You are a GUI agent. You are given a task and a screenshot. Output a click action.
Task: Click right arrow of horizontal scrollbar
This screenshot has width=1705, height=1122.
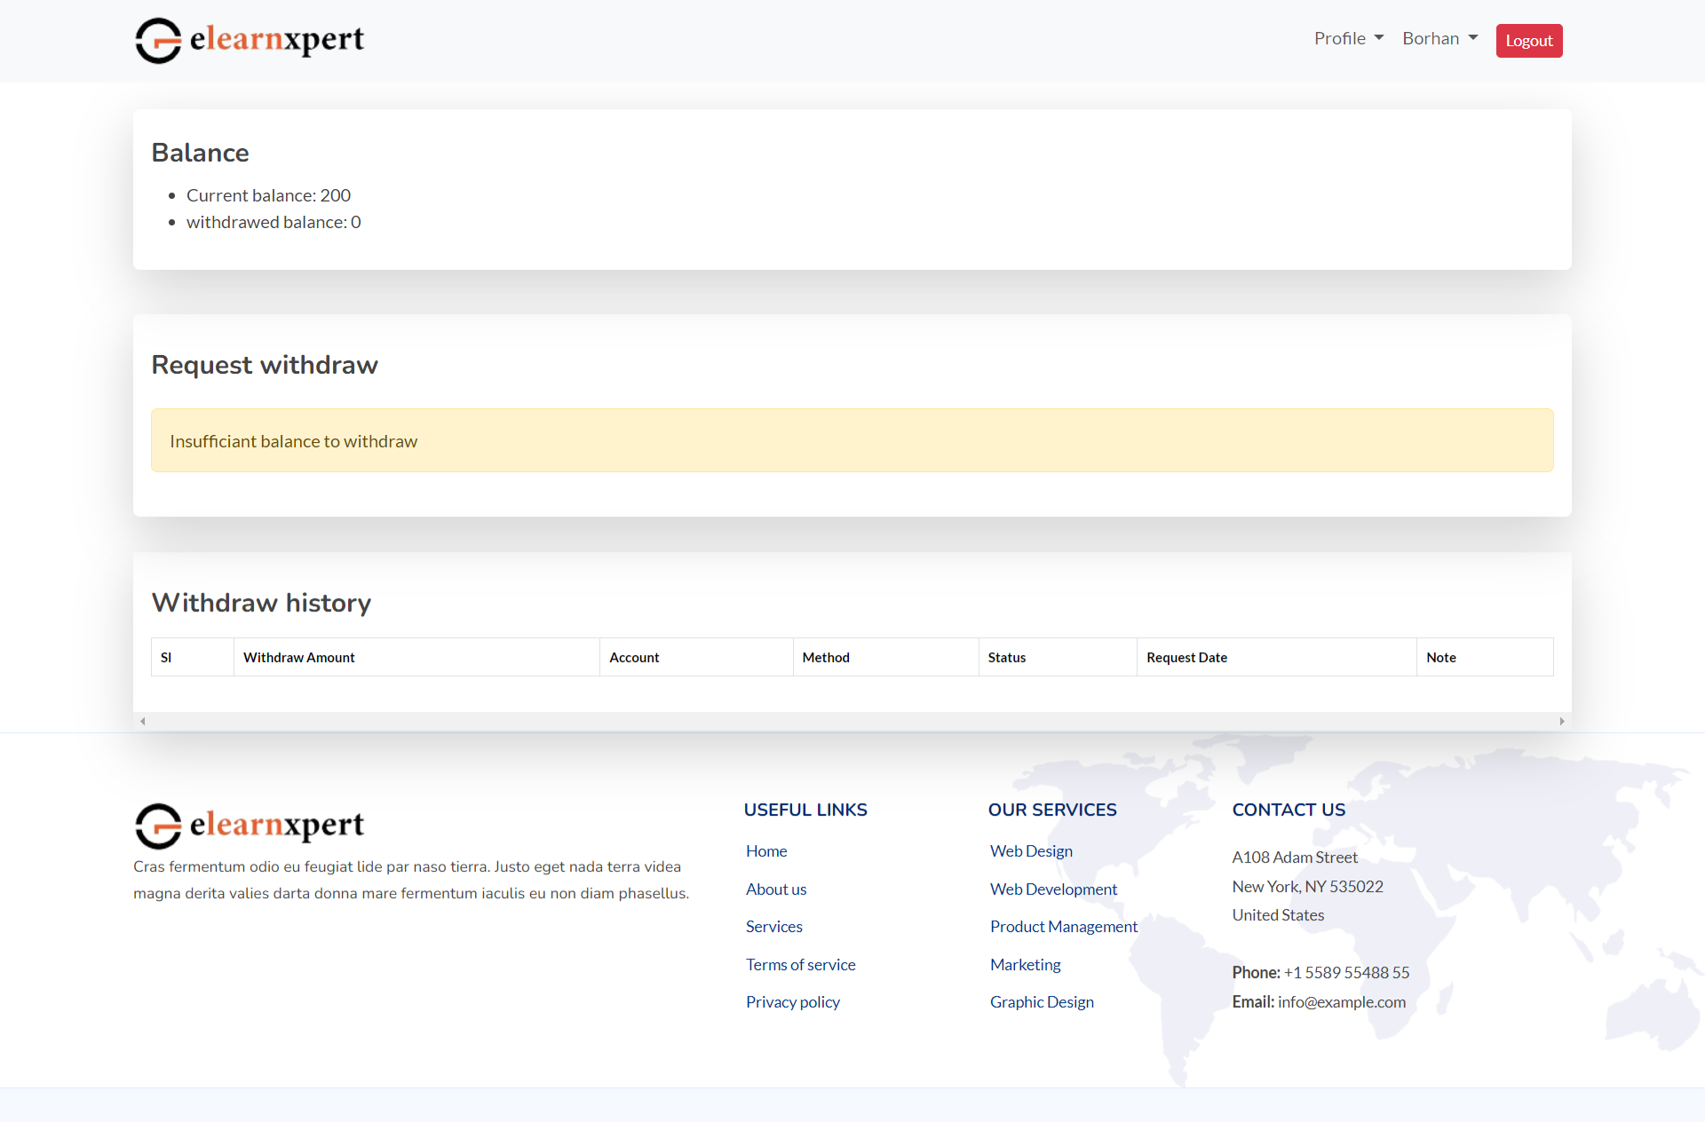(x=1561, y=722)
